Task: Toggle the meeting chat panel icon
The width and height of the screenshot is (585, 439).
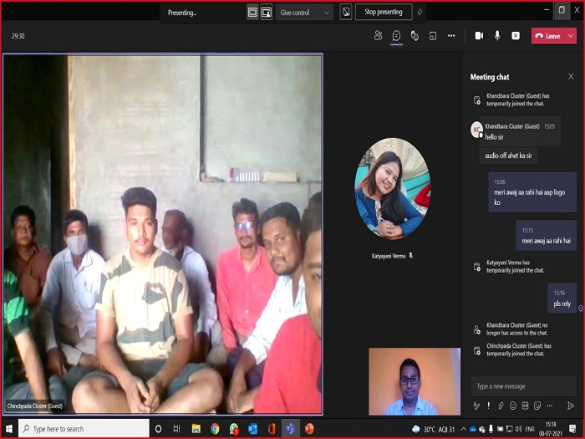Action: pyautogui.click(x=396, y=36)
